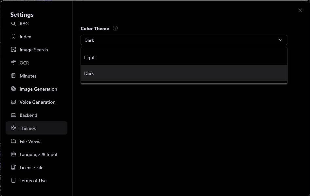Go to Language & Input settings
Viewport: 310px width, 196px height.
click(36, 154)
